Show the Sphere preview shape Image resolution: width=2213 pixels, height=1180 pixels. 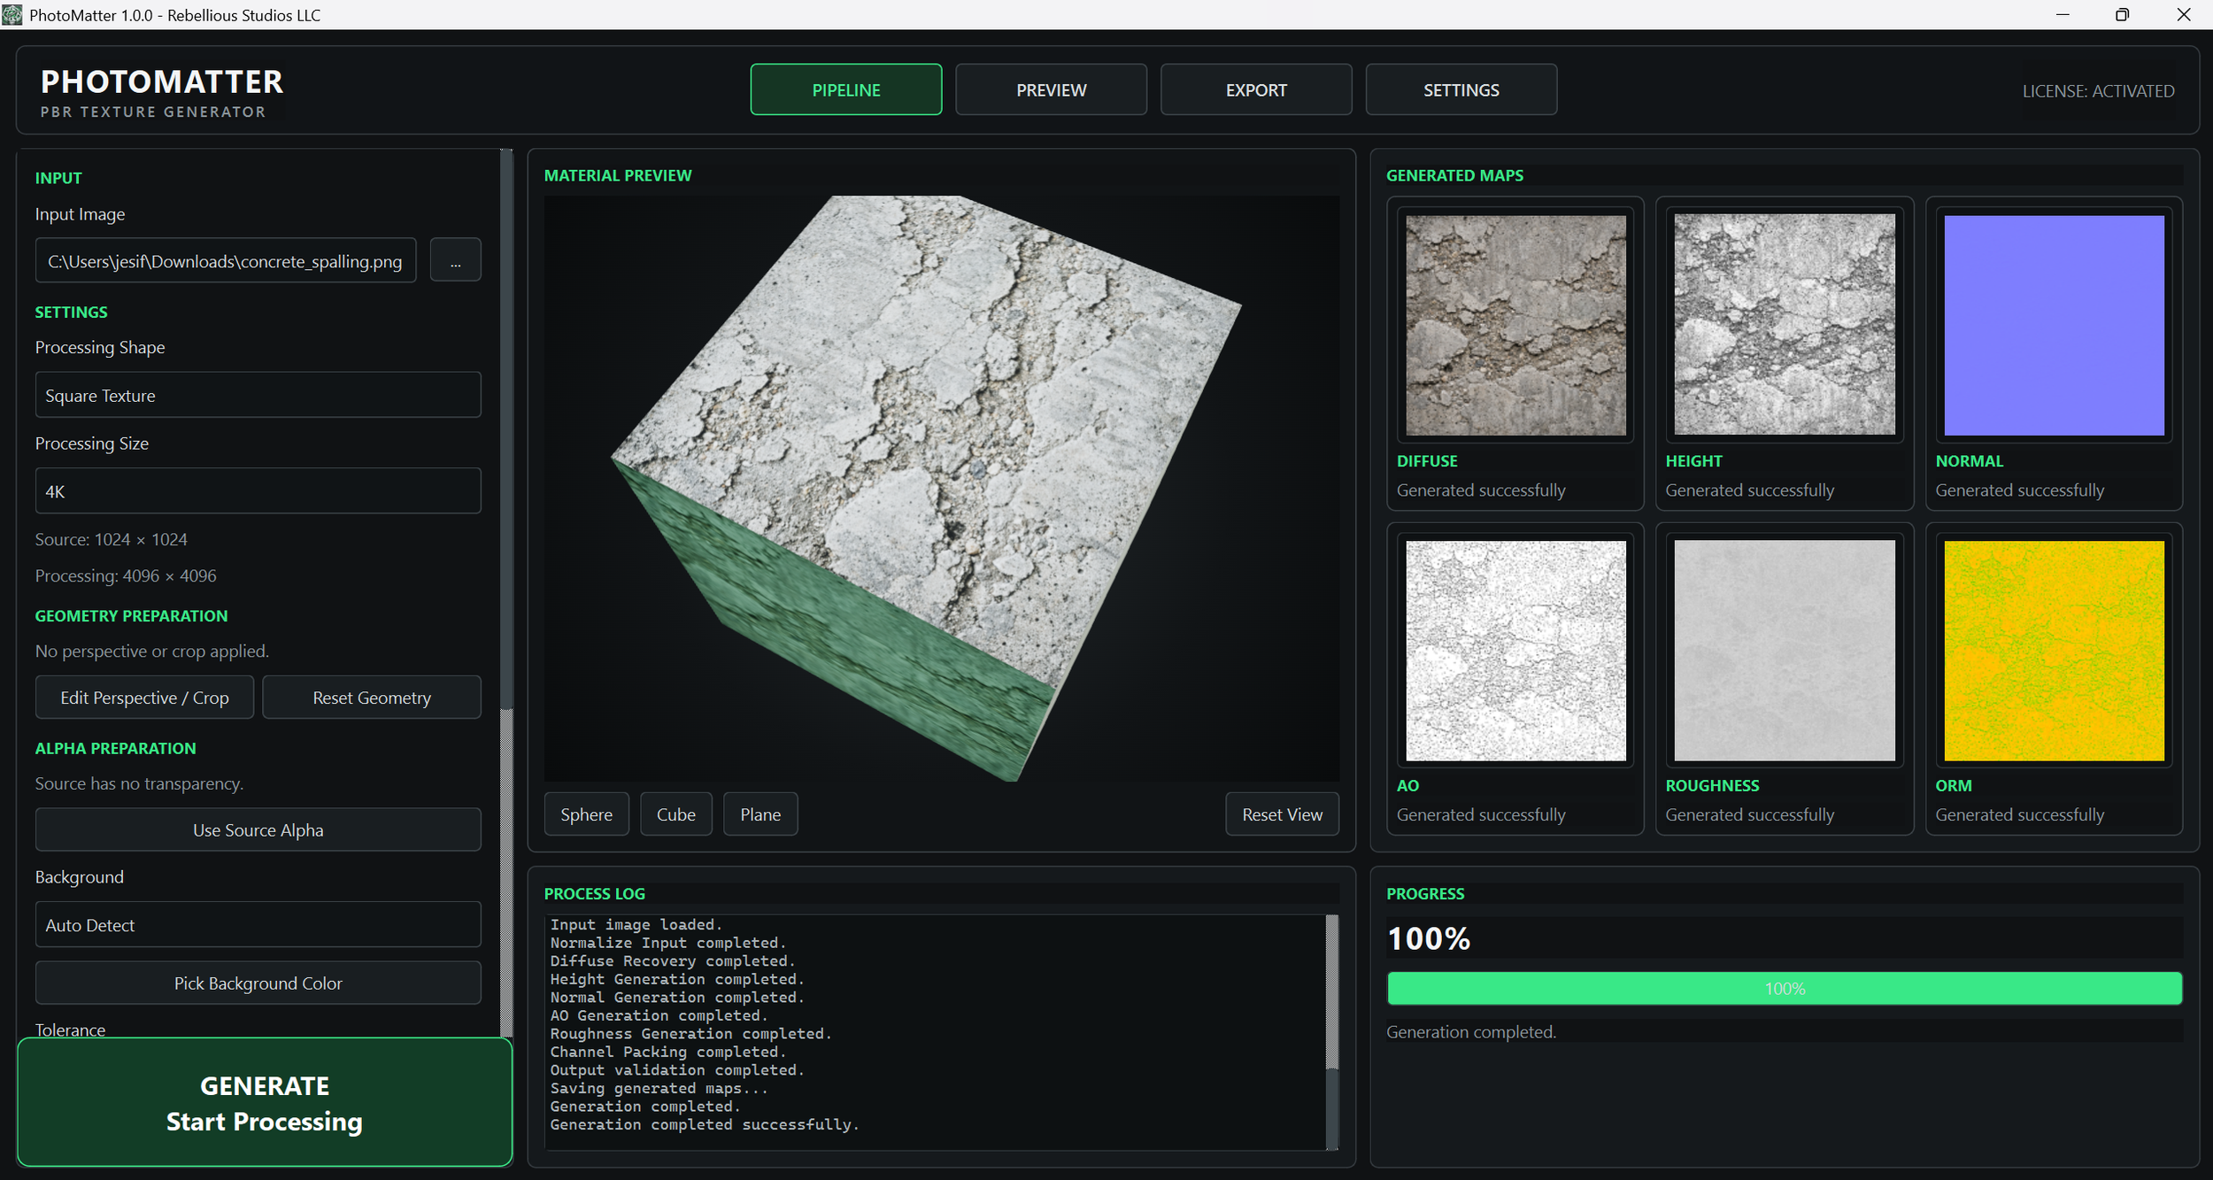pyautogui.click(x=586, y=814)
